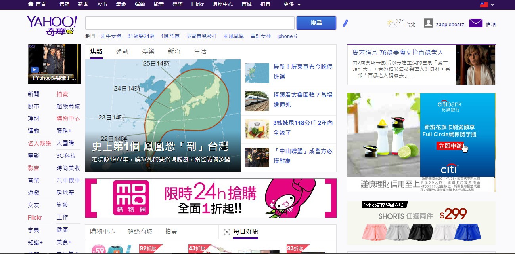The width and height of the screenshot is (515, 254).
Task: Click the search input field
Action: pos(190,23)
